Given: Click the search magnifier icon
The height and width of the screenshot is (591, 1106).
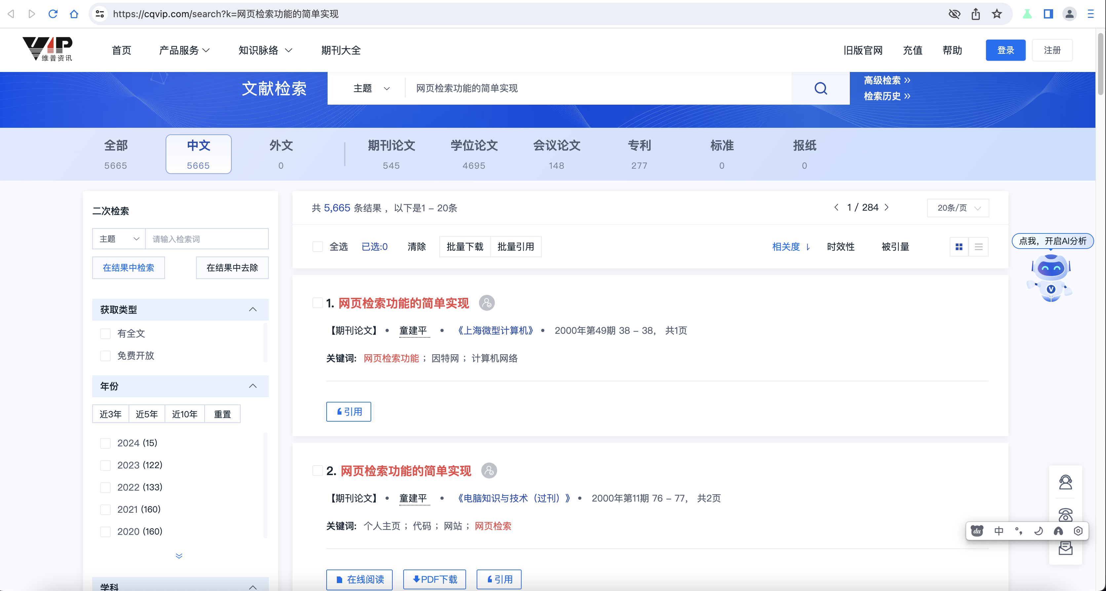Looking at the screenshot, I should tap(820, 88).
